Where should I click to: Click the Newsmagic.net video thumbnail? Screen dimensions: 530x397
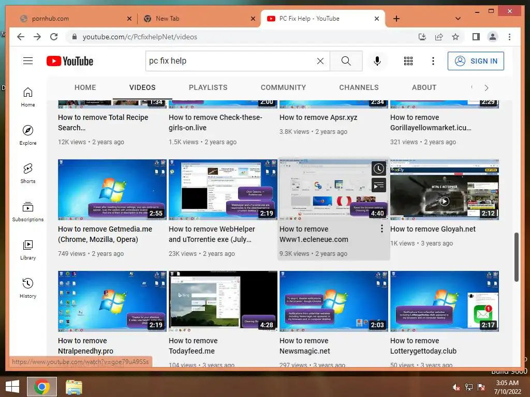click(x=334, y=301)
